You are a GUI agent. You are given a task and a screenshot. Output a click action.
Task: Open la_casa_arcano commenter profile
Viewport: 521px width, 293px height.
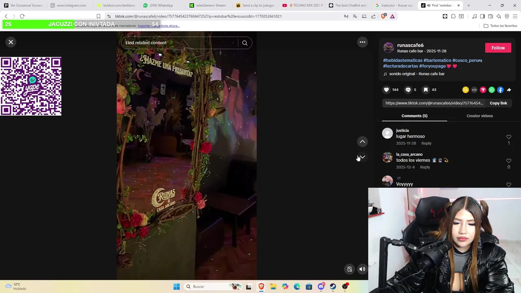click(x=409, y=154)
